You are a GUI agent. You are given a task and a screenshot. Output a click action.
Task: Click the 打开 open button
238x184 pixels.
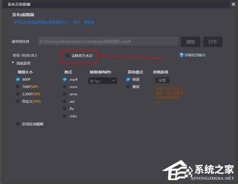pyautogui.click(x=212, y=42)
